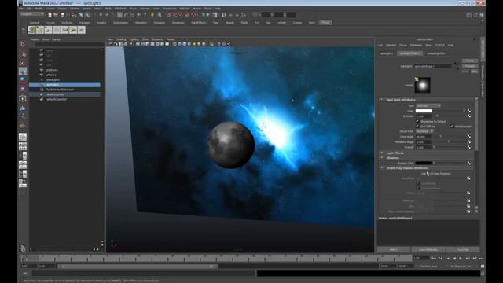Enable Snap to grids magnet icon
This screenshot has width=503, height=283.
click(167, 15)
